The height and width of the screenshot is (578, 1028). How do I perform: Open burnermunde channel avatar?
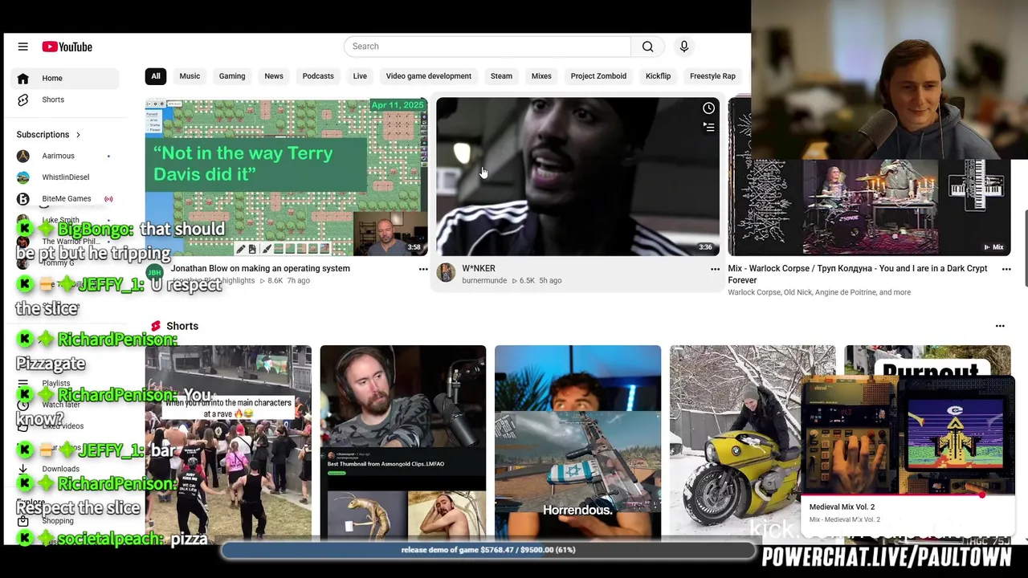[x=446, y=273]
